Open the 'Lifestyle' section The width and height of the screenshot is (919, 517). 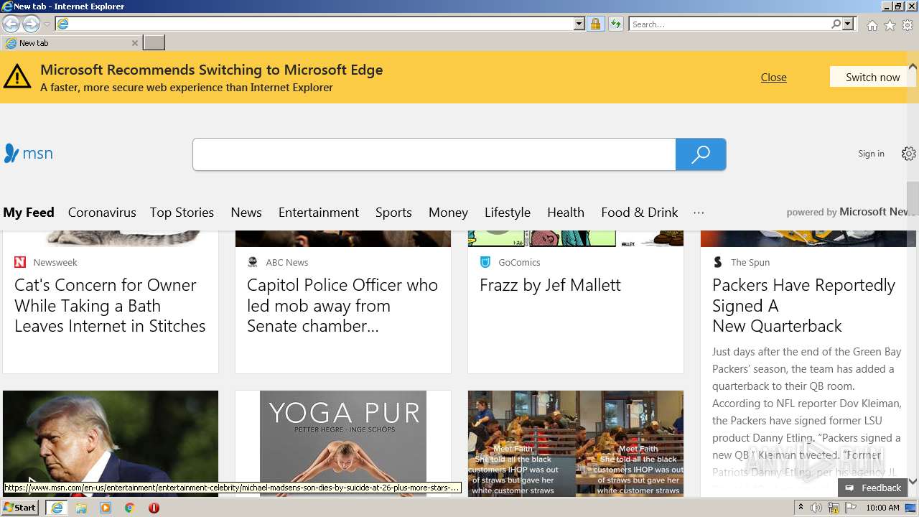508,213
